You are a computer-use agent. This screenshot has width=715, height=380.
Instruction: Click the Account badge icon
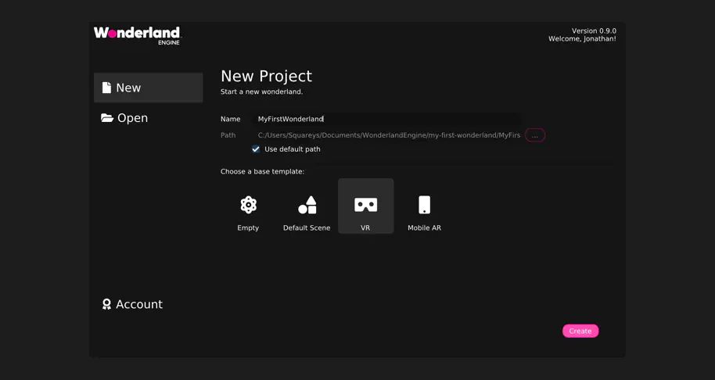[107, 304]
